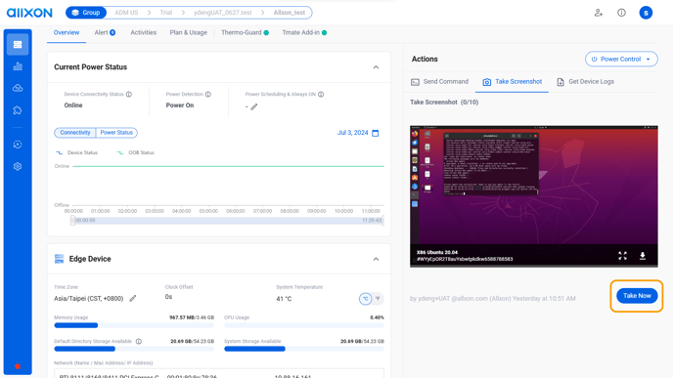Click the Default Directory Storage bar
Viewport: 673px width, 378px height.
(134, 349)
